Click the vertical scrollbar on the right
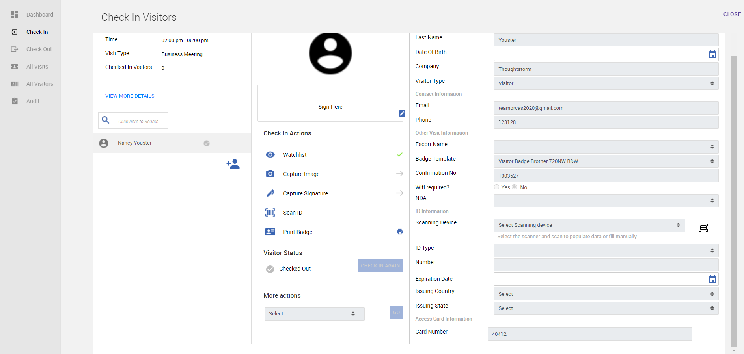 click(733, 197)
